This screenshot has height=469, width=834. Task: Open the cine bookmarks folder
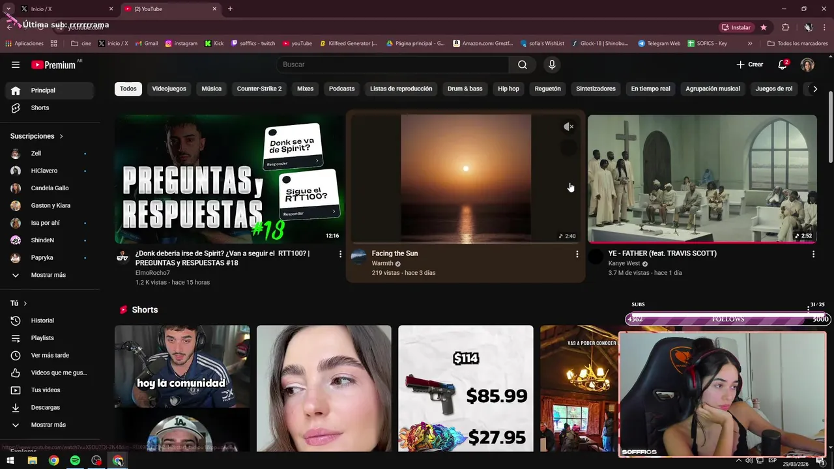point(81,44)
